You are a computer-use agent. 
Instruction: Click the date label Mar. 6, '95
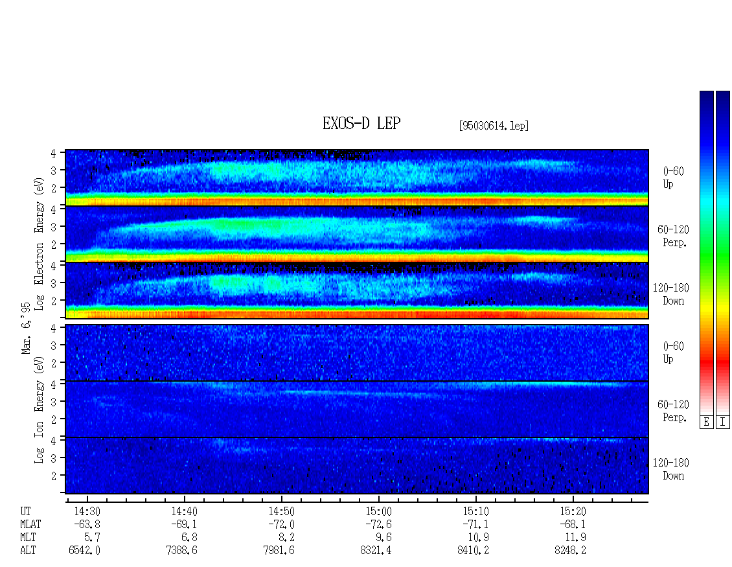click(x=26, y=328)
